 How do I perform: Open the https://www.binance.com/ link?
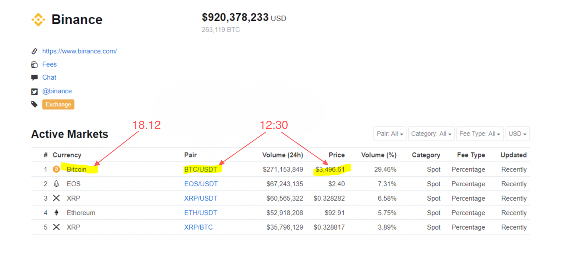79,51
